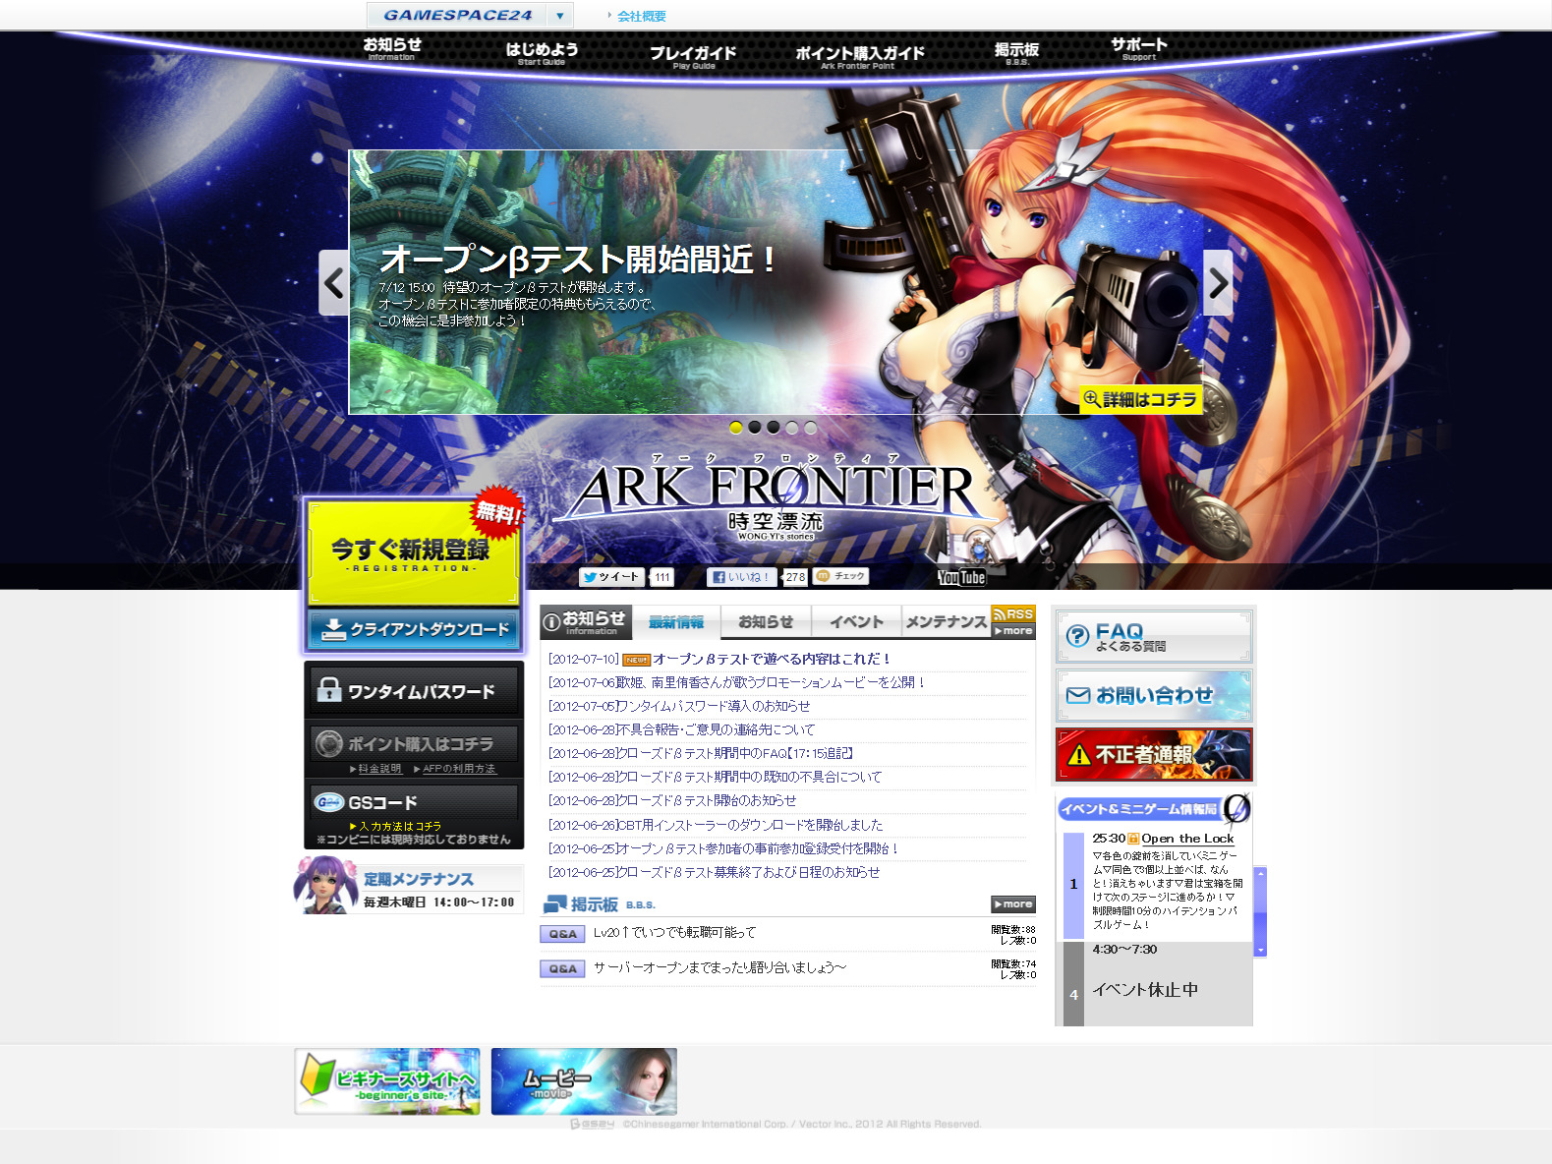Click the RSS feed icon

(x=1013, y=613)
